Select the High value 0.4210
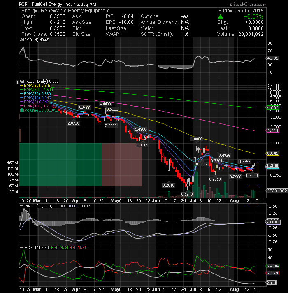The height and width of the screenshot is (293, 288). tap(58, 22)
